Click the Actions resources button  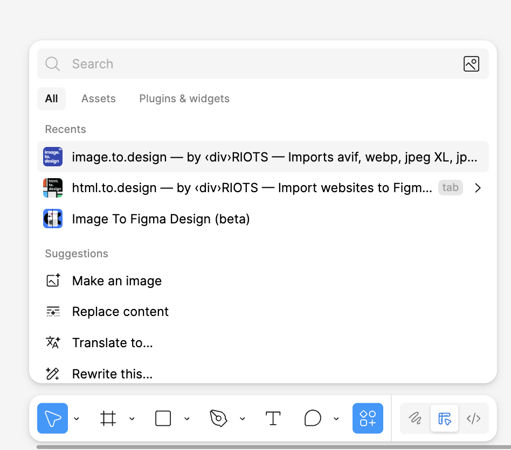tap(368, 418)
